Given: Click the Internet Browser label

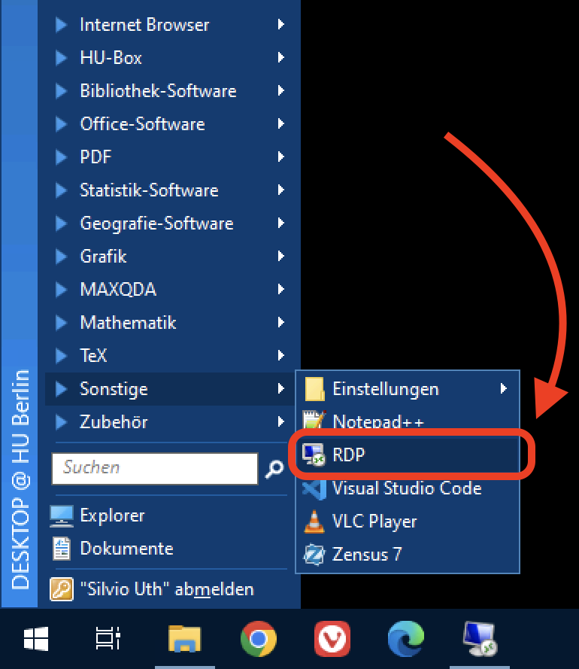Looking at the screenshot, I should click(x=144, y=25).
